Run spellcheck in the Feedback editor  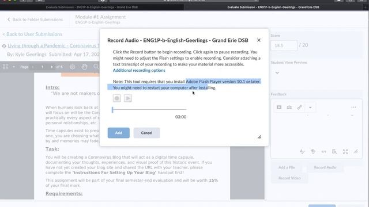click(x=302, y=152)
